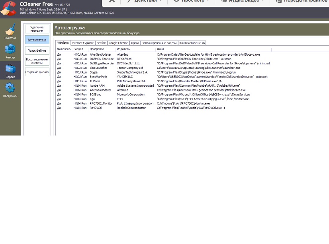Click the egui.exe /hide /waitservice file path
The image size is (329, 244).
203,99
